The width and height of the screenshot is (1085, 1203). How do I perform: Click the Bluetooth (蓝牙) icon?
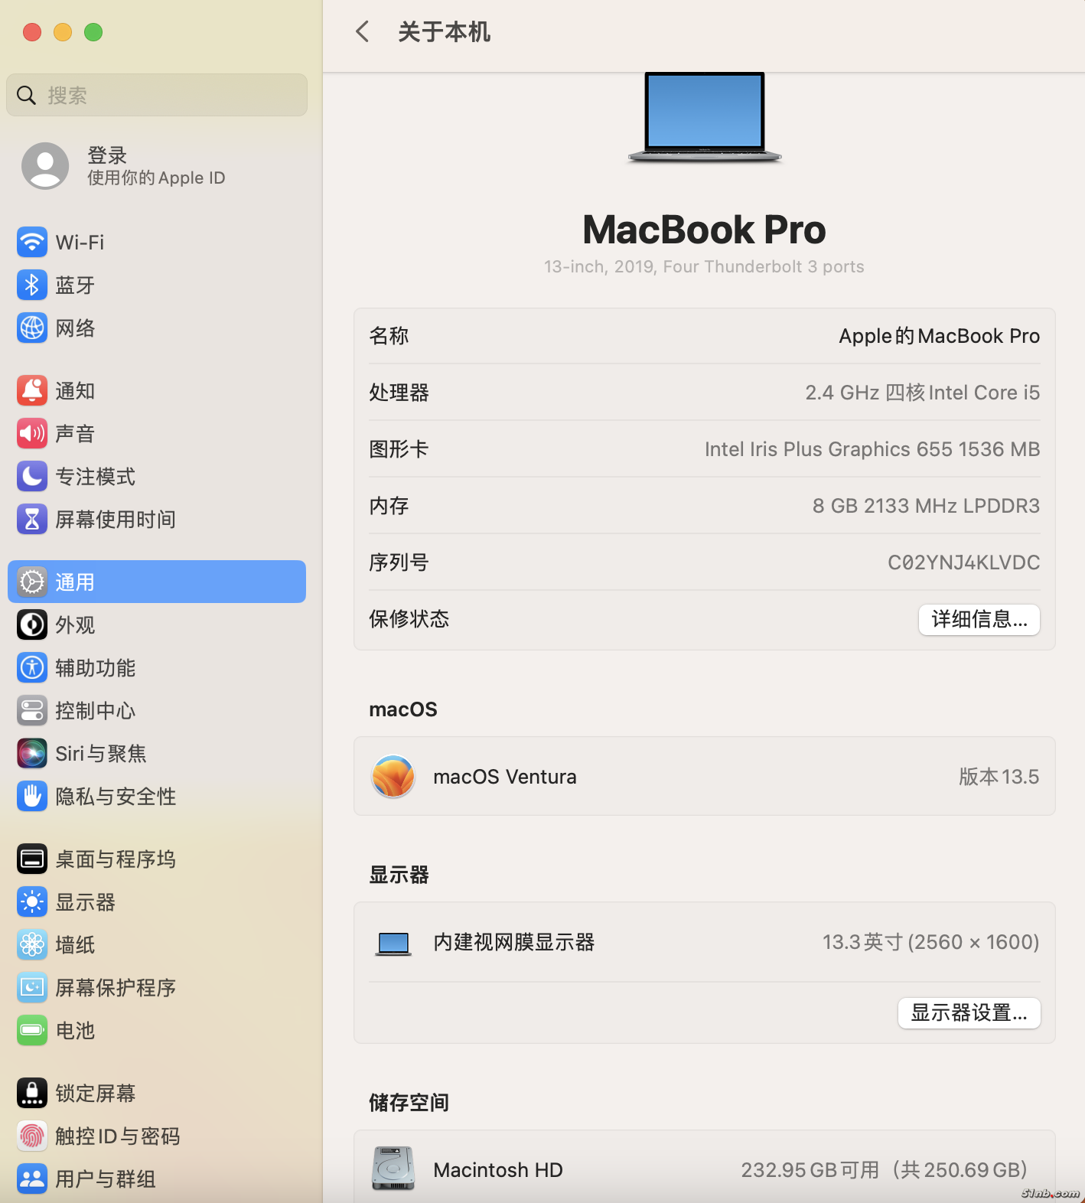tap(32, 285)
